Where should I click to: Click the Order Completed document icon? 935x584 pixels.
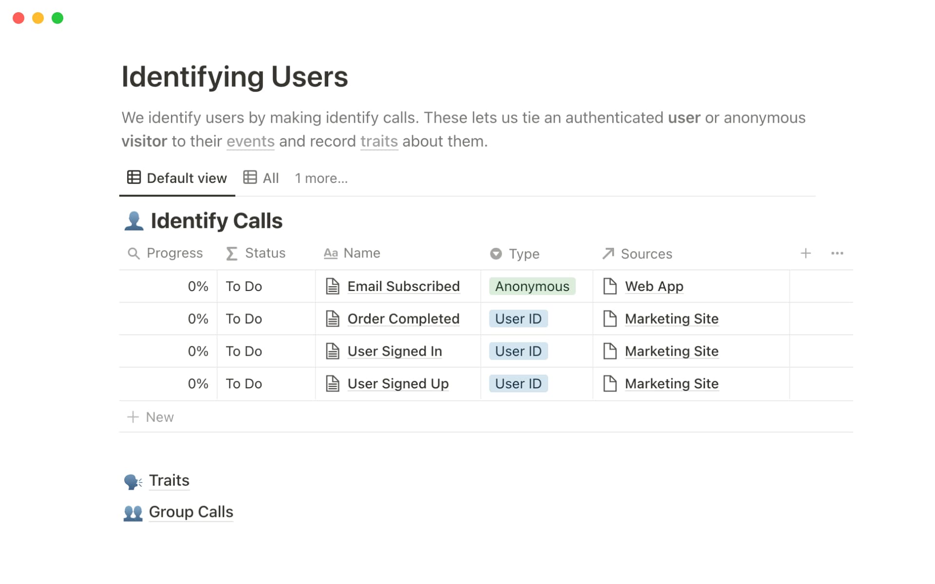[x=333, y=319]
